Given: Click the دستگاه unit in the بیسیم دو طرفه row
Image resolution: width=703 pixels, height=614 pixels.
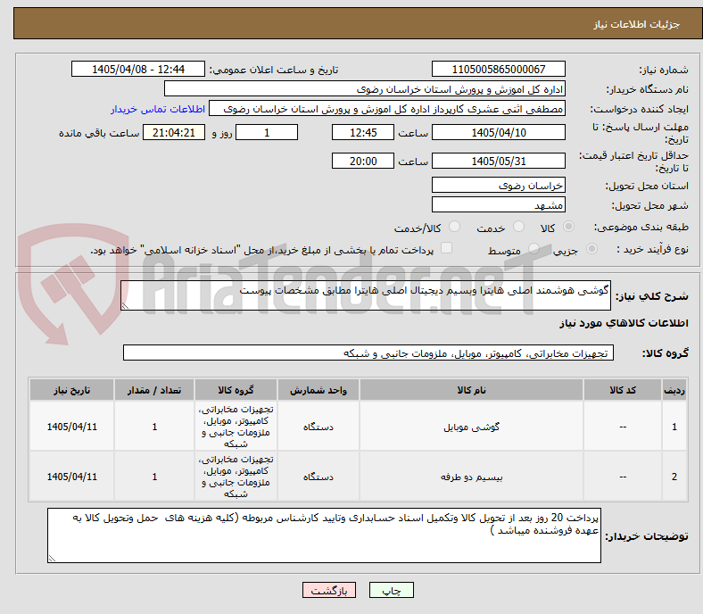Looking at the screenshot, I should (318, 477).
